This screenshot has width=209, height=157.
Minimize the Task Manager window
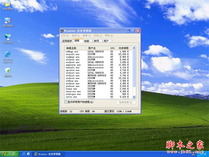click(x=128, y=31)
